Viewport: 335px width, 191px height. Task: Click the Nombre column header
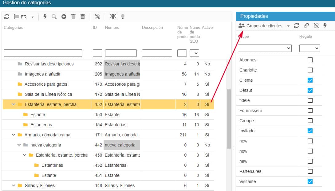click(112, 28)
